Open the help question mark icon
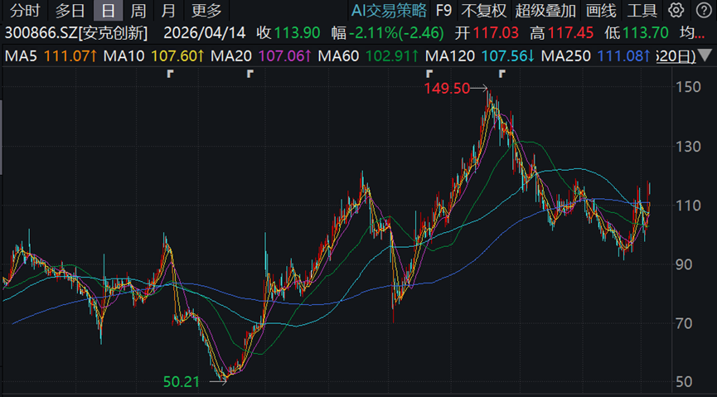This screenshot has height=397, width=717. 703,10
